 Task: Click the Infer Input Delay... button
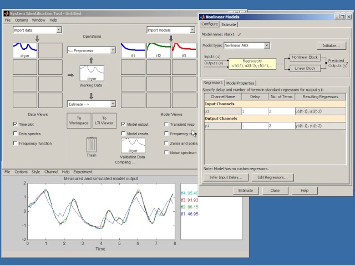(226, 177)
